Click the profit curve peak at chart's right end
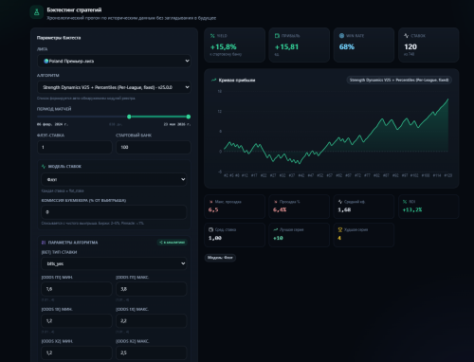The height and width of the screenshot is (362, 474). 447,100
